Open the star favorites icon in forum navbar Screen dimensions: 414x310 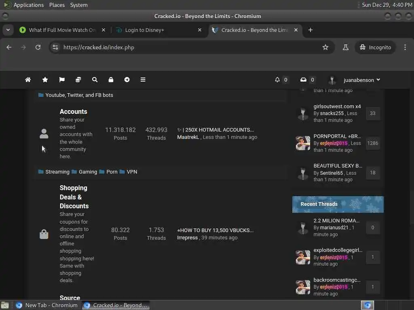(x=45, y=80)
